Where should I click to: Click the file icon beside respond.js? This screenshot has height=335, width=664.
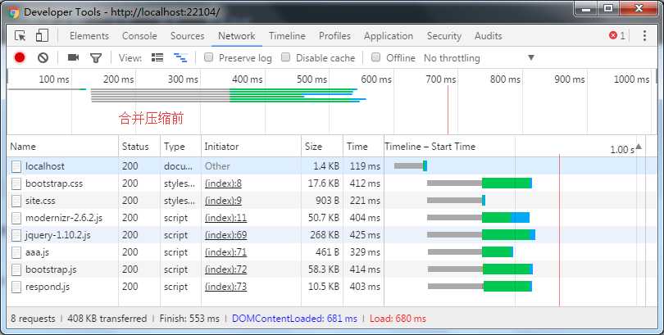(16, 287)
